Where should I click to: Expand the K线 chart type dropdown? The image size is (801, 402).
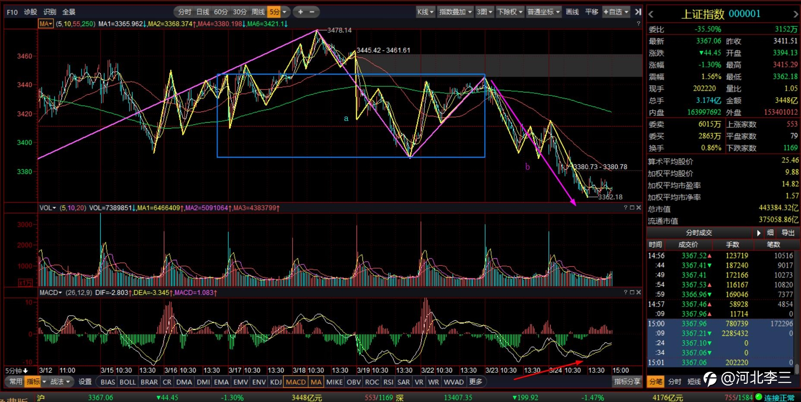coord(425,12)
